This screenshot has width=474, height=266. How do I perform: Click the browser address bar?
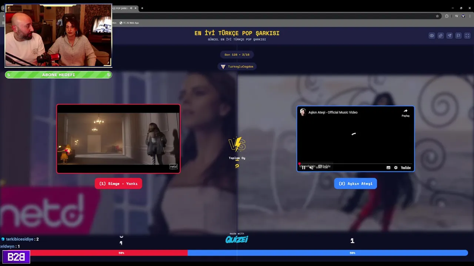(x=274, y=16)
